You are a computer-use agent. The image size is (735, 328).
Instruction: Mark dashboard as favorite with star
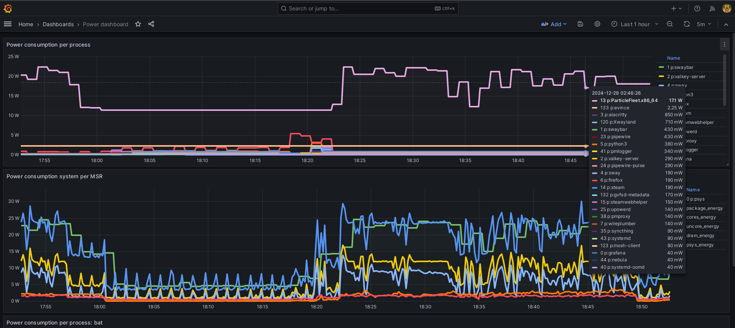(x=138, y=24)
